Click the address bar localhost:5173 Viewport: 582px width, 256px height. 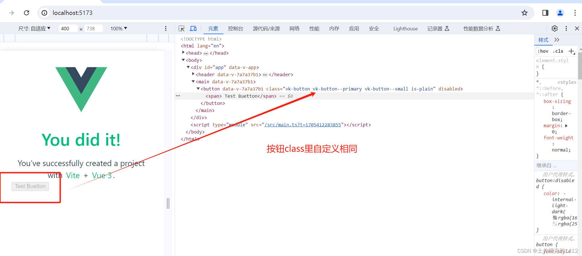pos(72,13)
